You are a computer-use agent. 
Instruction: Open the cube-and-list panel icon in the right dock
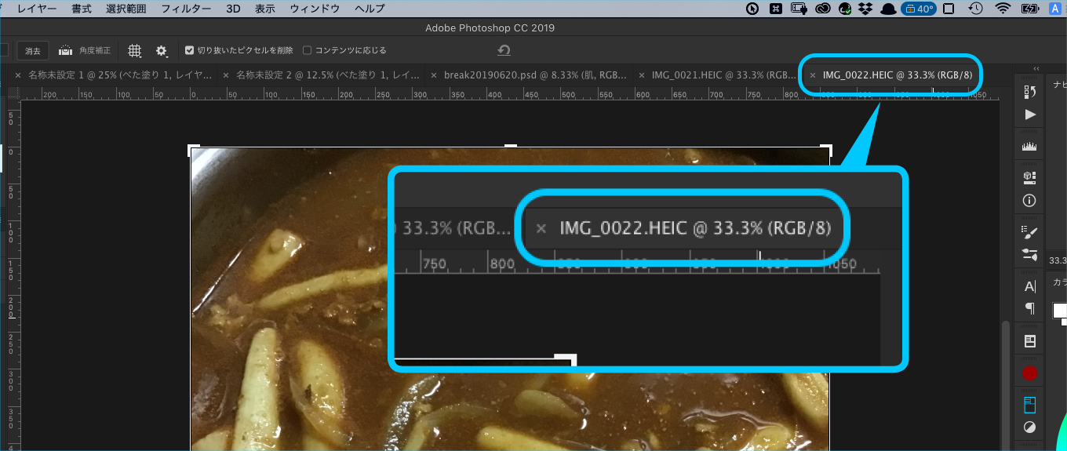tap(1030, 176)
